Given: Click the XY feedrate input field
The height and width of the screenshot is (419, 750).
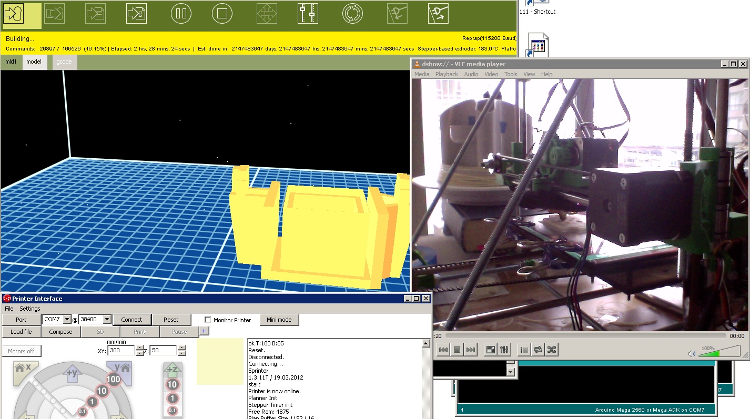Looking at the screenshot, I should tap(121, 351).
